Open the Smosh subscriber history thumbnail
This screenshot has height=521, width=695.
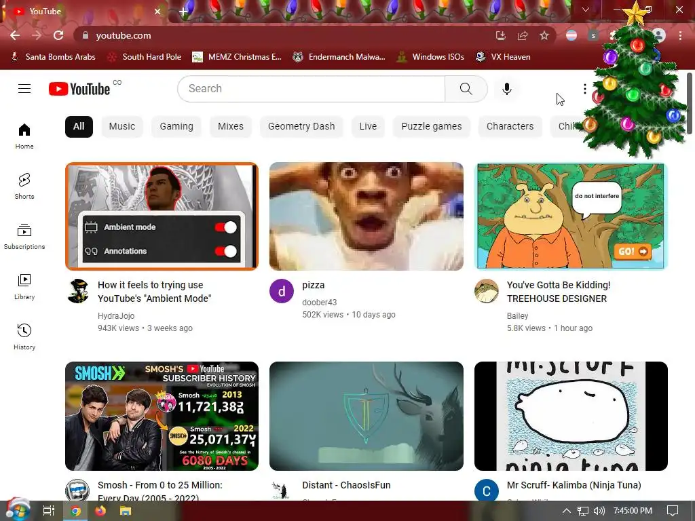(x=162, y=416)
